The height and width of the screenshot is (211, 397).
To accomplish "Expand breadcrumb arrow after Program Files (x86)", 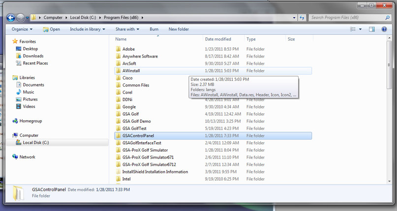I will [x=142, y=18].
